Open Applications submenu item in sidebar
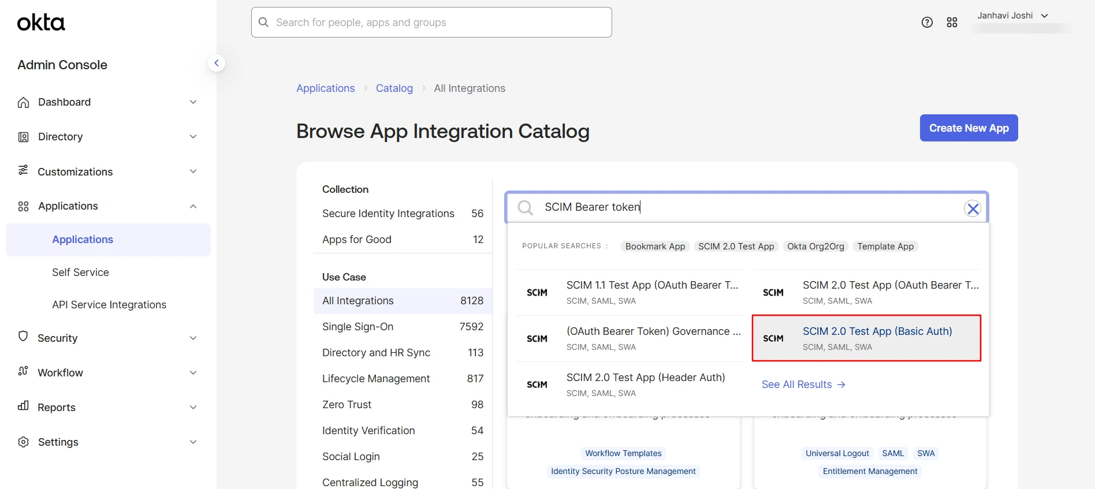 point(108,240)
